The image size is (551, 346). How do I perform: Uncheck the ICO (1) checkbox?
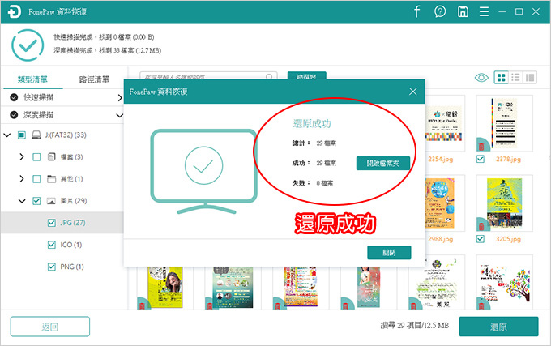click(x=51, y=245)
